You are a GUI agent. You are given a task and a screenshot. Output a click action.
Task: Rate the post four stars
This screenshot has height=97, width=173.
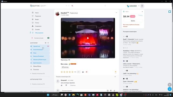pyautogui.click(x=70, y=72)
